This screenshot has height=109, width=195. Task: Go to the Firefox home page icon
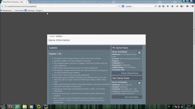click(172, 6)
